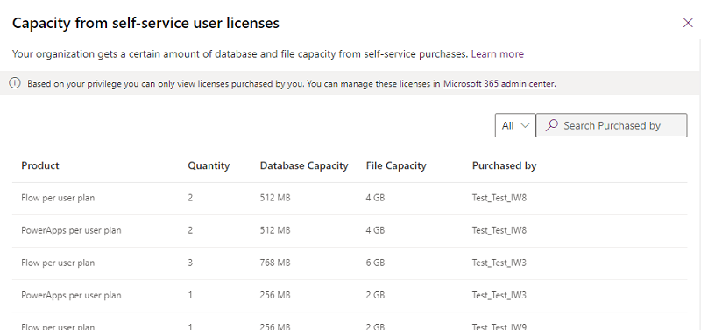The width and height of the screenshot is (701, 330).
Task: Open Microsoft 365 admin center link
Action: (x=499, y=83)
